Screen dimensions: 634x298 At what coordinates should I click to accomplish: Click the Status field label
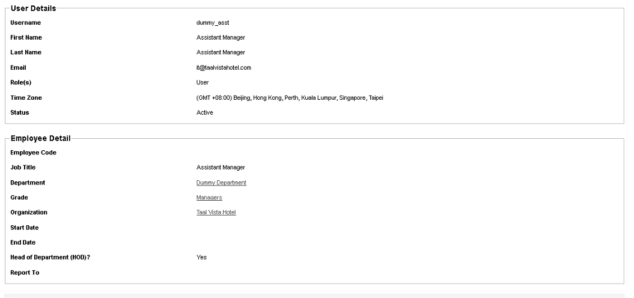click(20, 113)
